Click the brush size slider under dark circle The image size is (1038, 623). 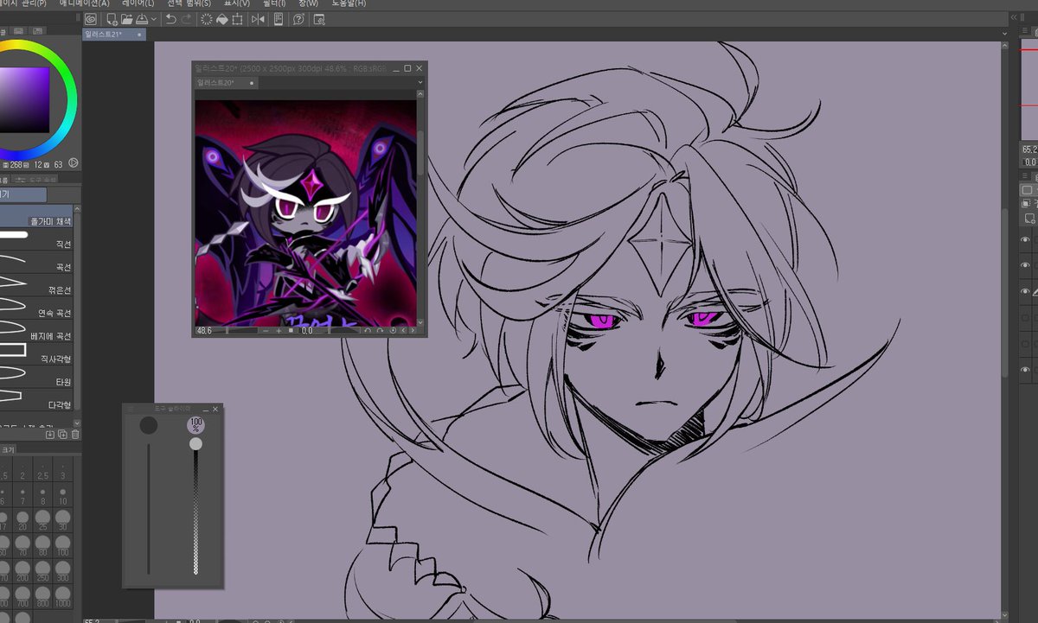click(x=149, y=508)
